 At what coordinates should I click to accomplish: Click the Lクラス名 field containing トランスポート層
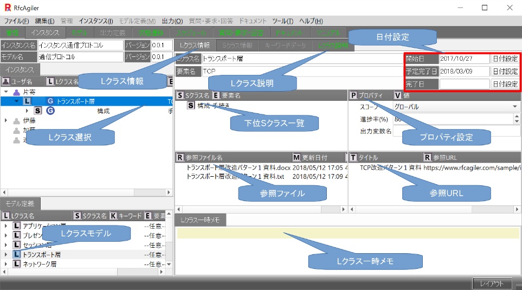coord(302,59)
